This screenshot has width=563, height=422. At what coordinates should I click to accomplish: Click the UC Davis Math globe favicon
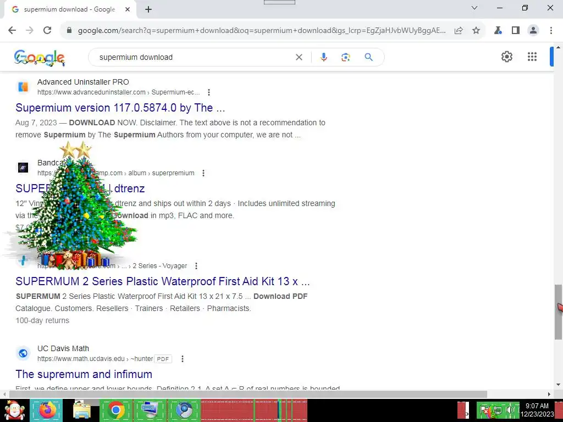23,353
